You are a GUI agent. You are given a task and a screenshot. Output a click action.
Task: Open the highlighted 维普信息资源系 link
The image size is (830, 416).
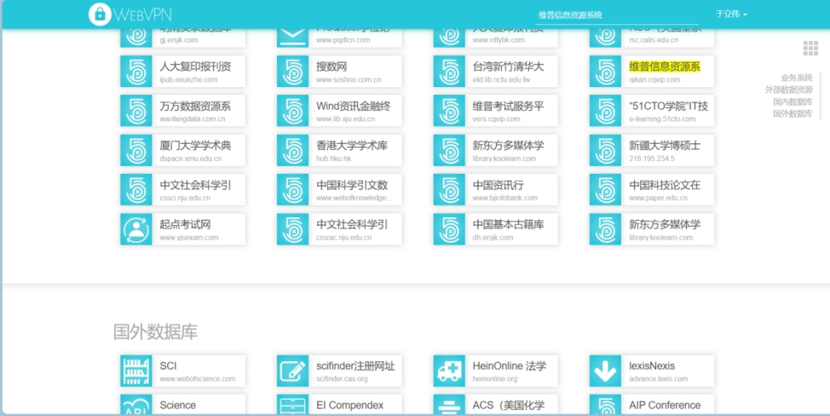click(665, 66)
